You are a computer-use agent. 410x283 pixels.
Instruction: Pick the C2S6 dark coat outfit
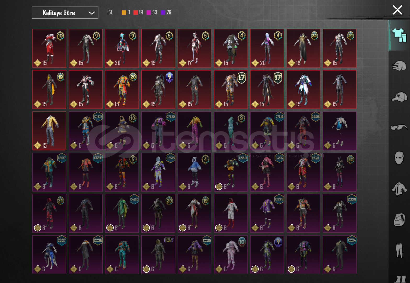tap(86, 254)
